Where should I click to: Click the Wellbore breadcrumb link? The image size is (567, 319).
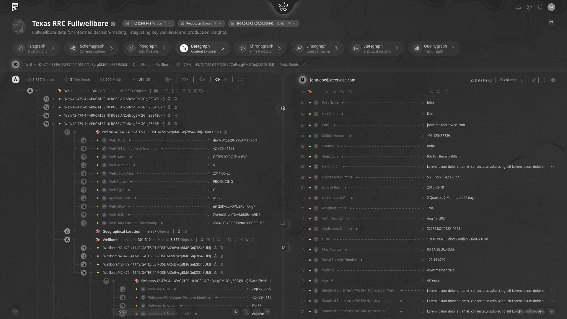pos(163,65)
